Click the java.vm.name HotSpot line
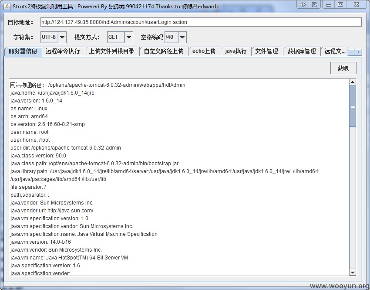 coord(69,257)
